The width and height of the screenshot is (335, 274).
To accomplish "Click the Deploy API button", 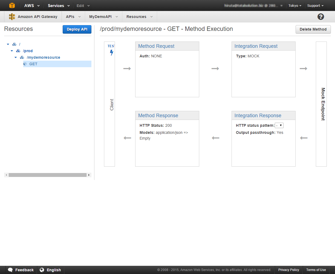I will (77, 29).
